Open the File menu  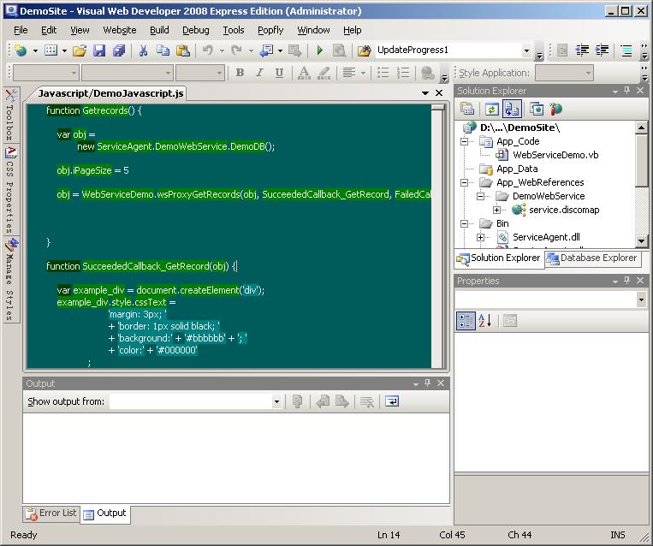[21, 30]
